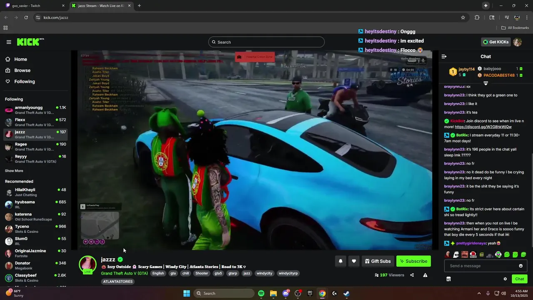Follow the channel with the heart icon
The height and width of the screenshot is (300, 533).
354,261
